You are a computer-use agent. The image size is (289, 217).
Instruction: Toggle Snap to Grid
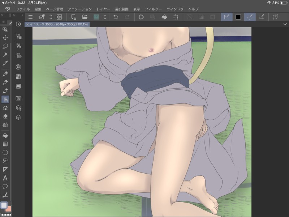(x=262, y=17)
